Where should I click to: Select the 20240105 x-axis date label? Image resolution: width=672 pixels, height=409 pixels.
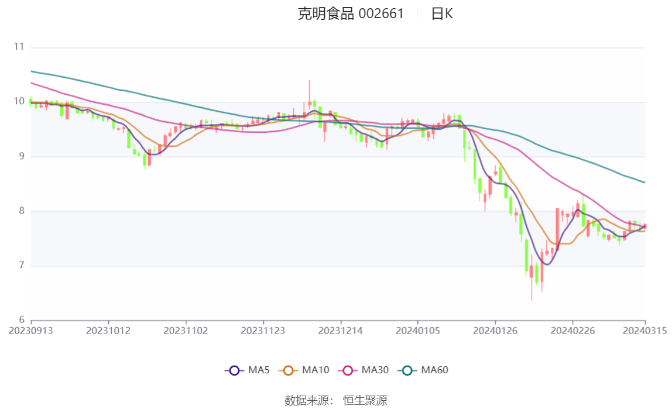click(418, 331)
